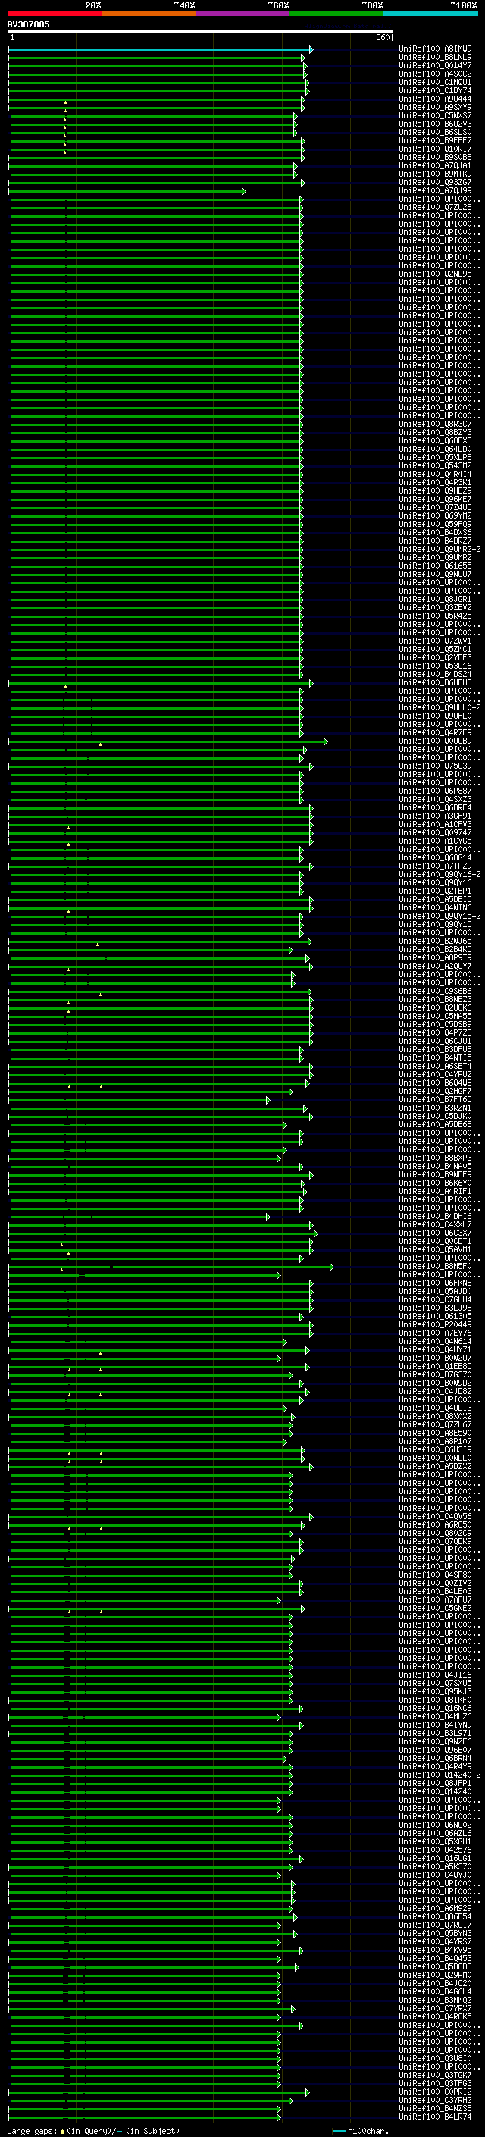
Task: Select the orange ~40% identity color band
Action: (149, 14)
